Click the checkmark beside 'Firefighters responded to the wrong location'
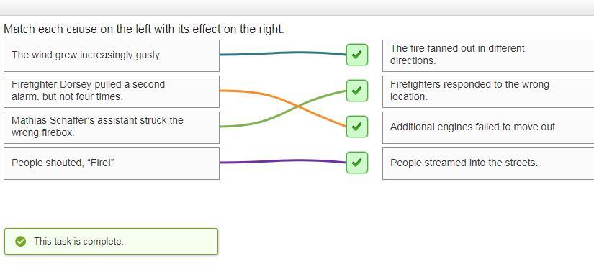 tap(357, 91)
